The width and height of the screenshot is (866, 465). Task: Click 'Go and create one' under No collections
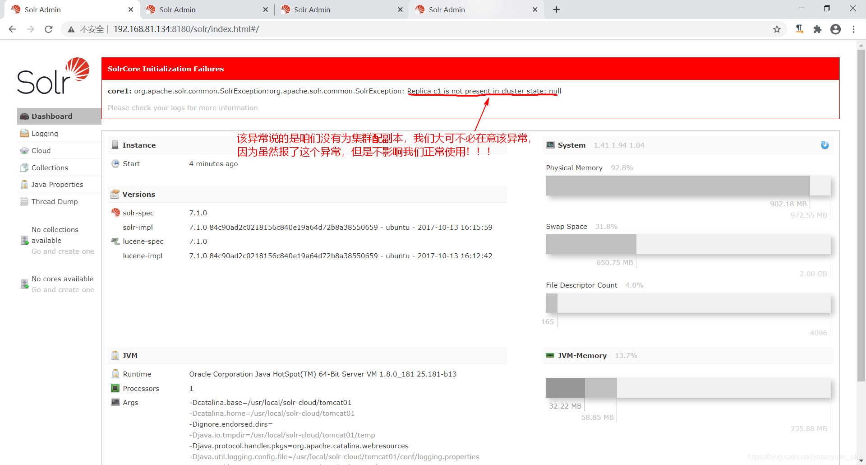pos(63,251)
